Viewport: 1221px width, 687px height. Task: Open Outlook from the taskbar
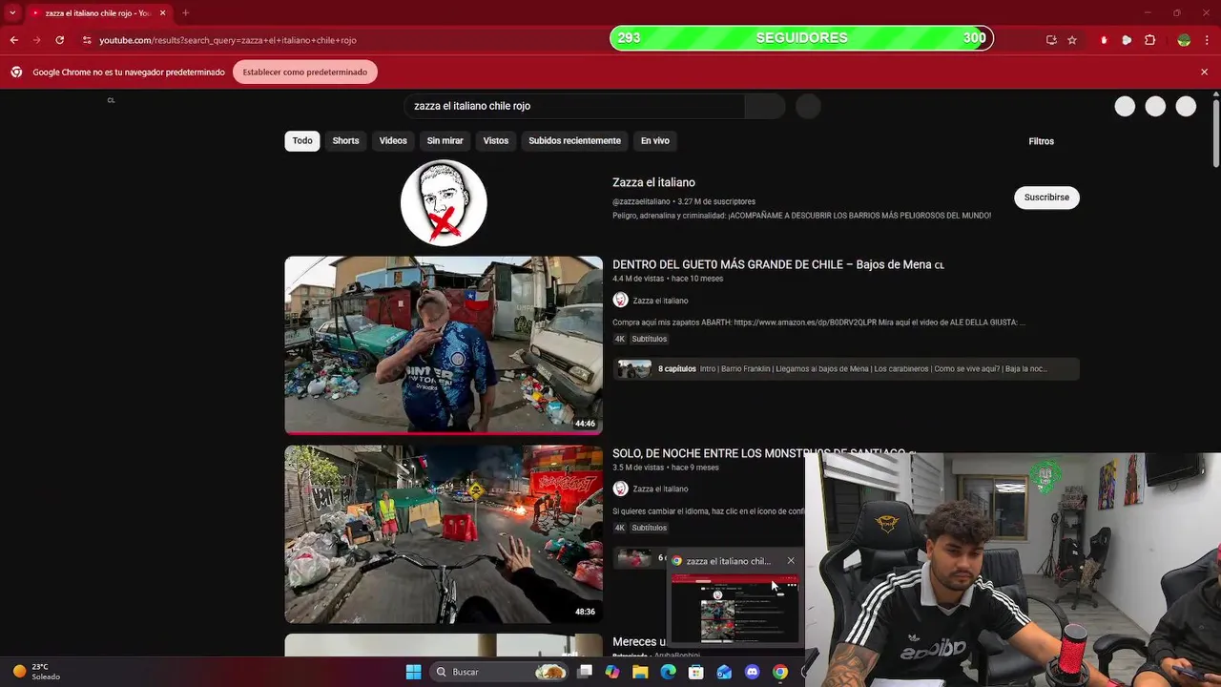pyautogui.click(x=724, y=672)
